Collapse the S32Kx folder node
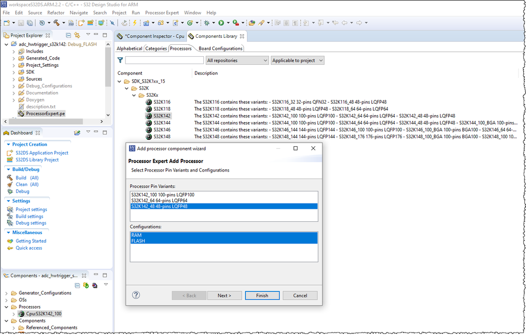The width and height of the screenshot is (526, 335). (x=134, y=95)
